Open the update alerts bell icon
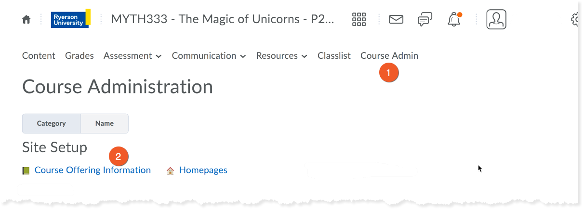 point(454,19)
